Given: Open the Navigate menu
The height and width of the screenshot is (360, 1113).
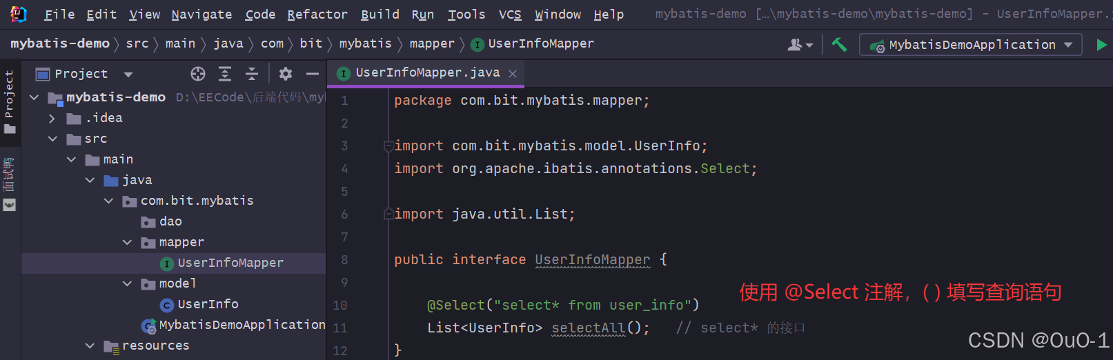Looking at the screenshot, I should [201, 14].
